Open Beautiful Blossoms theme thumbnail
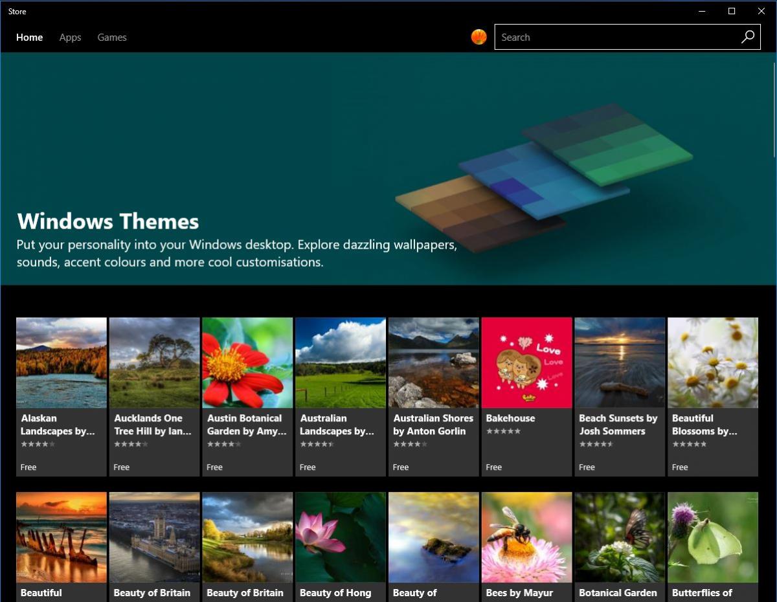 713,362
